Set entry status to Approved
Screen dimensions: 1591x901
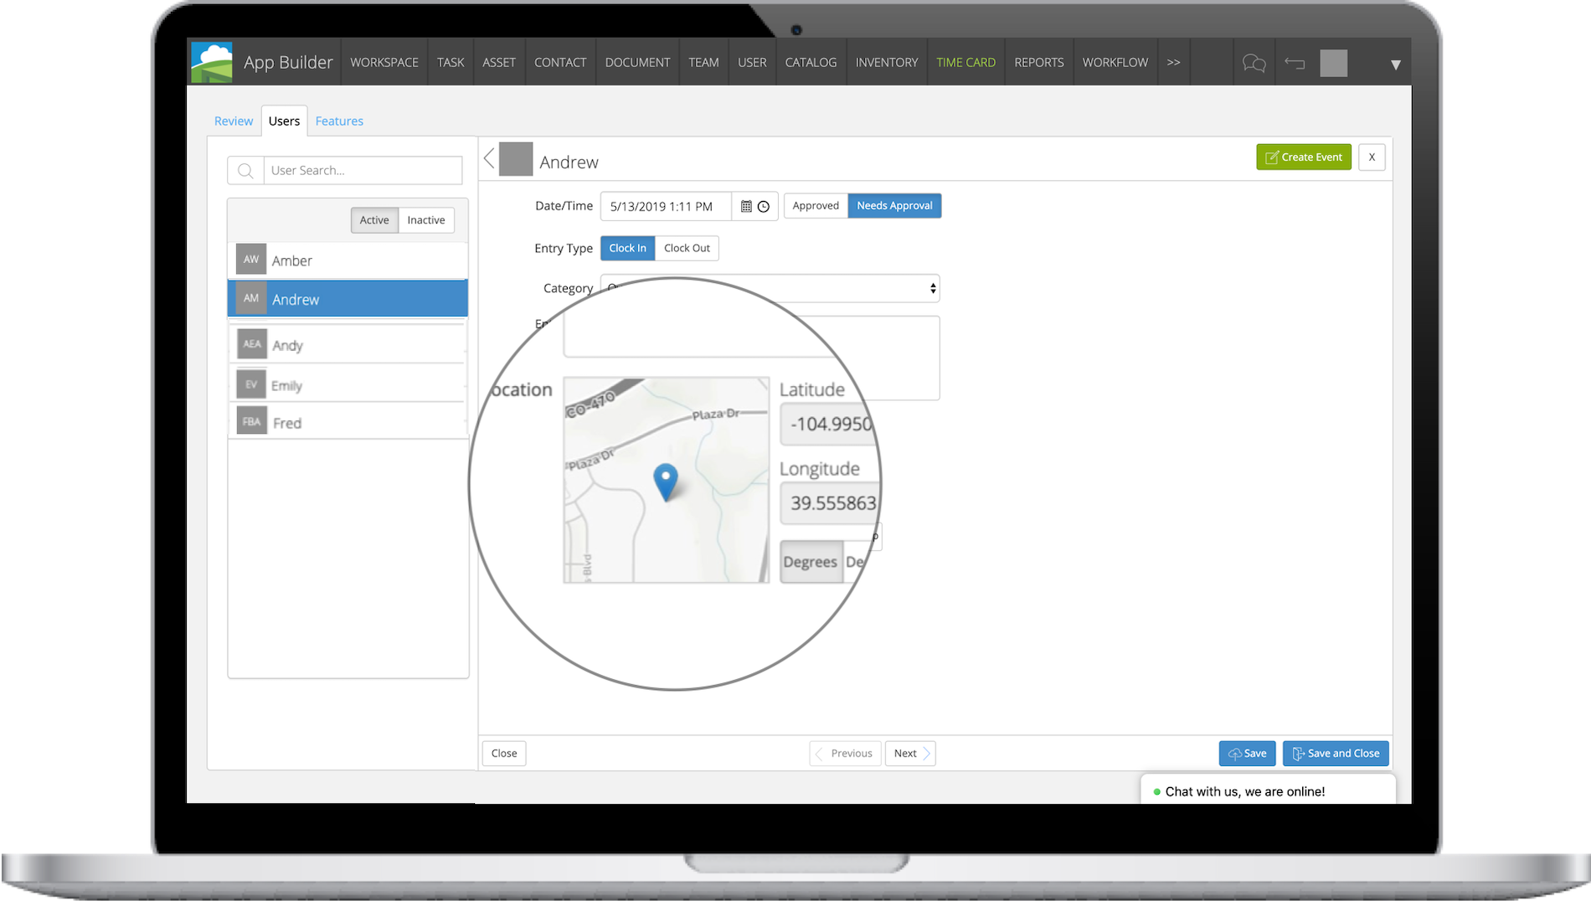[x=814, y=205]
